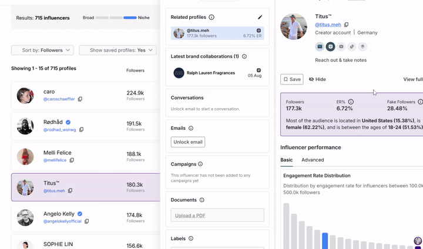Click the Save profile button

coord(292,79)
